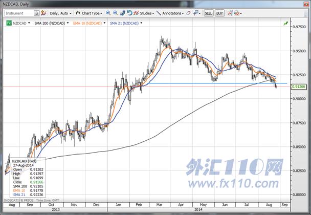The image size is (311, 215).
Task: Open the instrument picker icon beside Instrument
Action: pyautogui.click(x=37, y=13)
